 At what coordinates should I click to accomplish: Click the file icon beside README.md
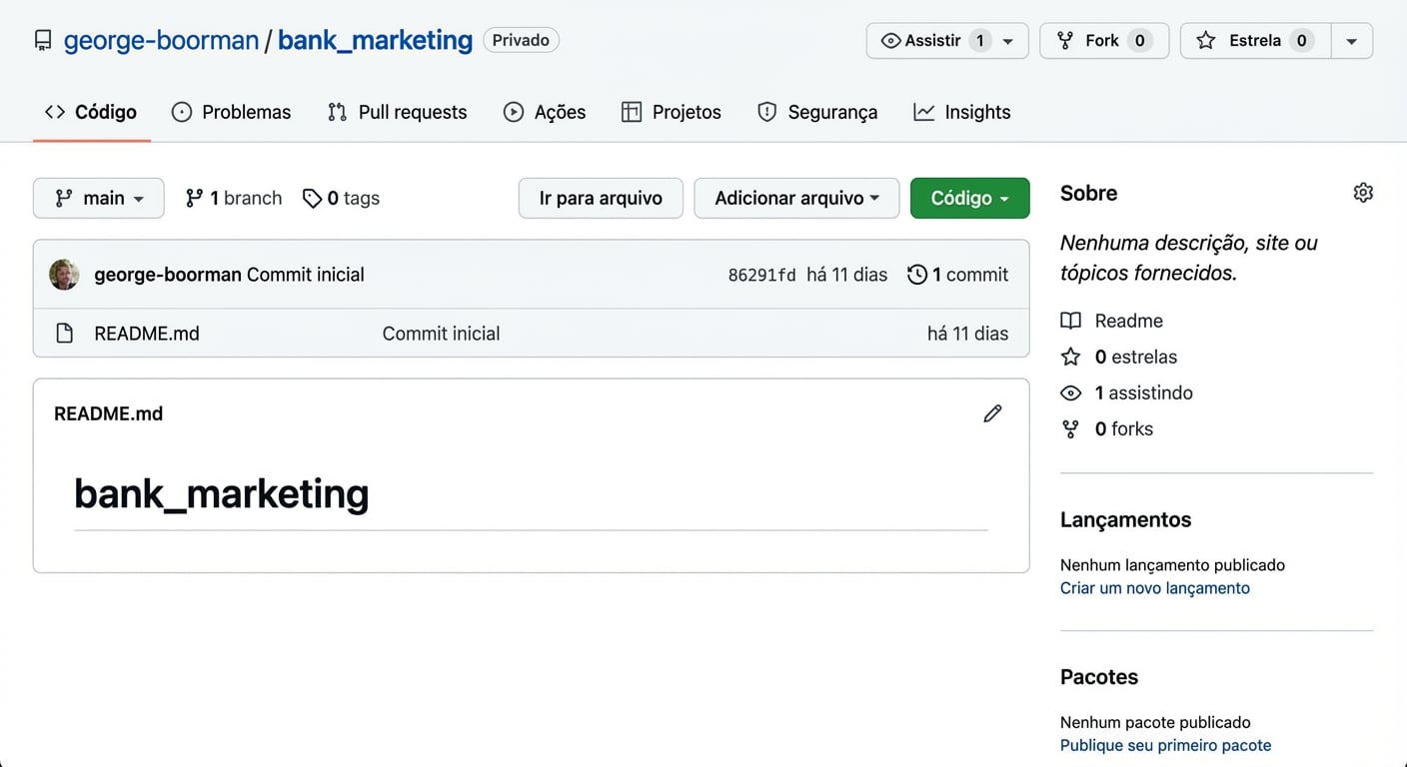coord(65,334)
